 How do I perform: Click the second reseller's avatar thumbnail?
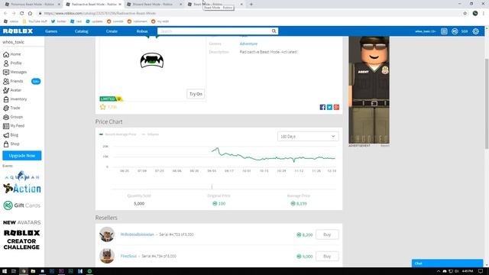click(x=107, y=256)
